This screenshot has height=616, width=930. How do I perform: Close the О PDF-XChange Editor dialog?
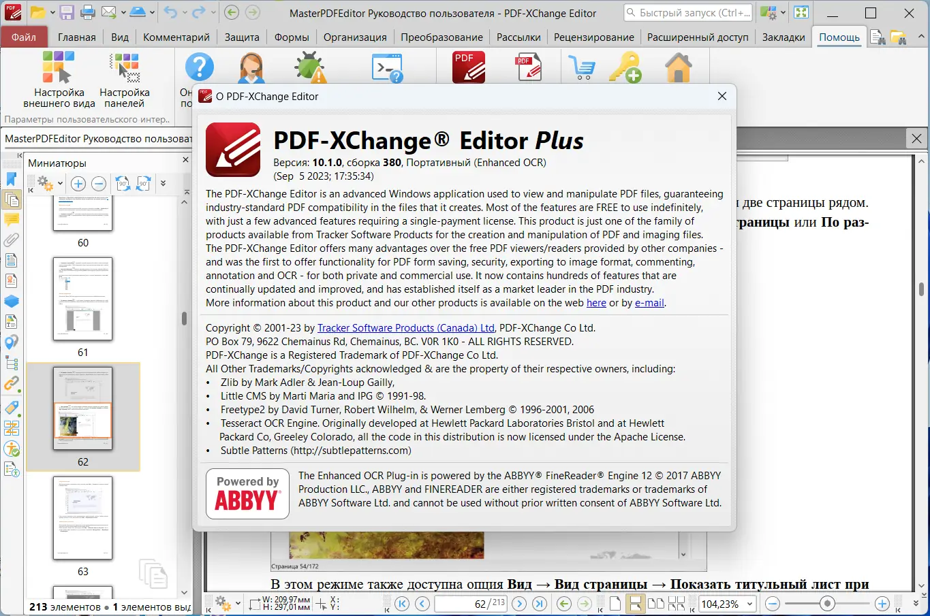(722, 97)
